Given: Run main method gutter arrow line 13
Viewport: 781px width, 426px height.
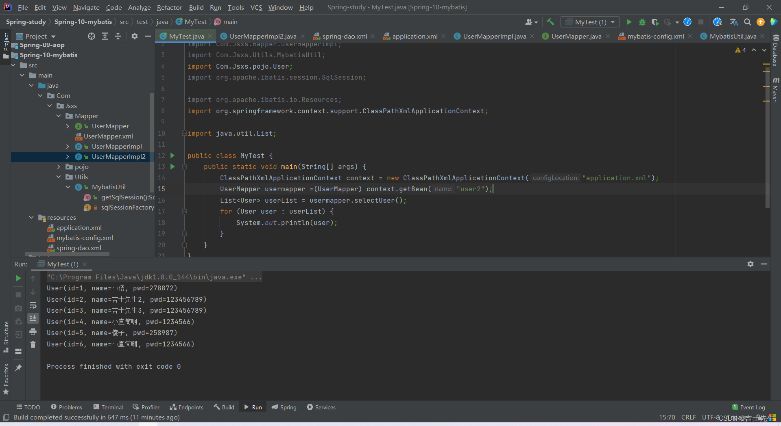Looking at the screenshot, I should (x=172, y=167).
